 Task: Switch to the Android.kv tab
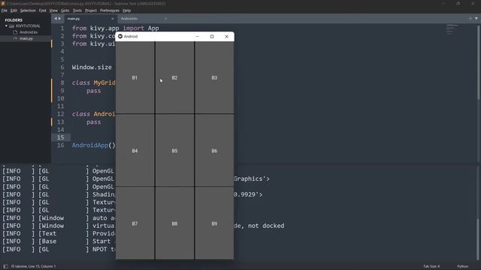pyautogui.click(x=141, y=19)
